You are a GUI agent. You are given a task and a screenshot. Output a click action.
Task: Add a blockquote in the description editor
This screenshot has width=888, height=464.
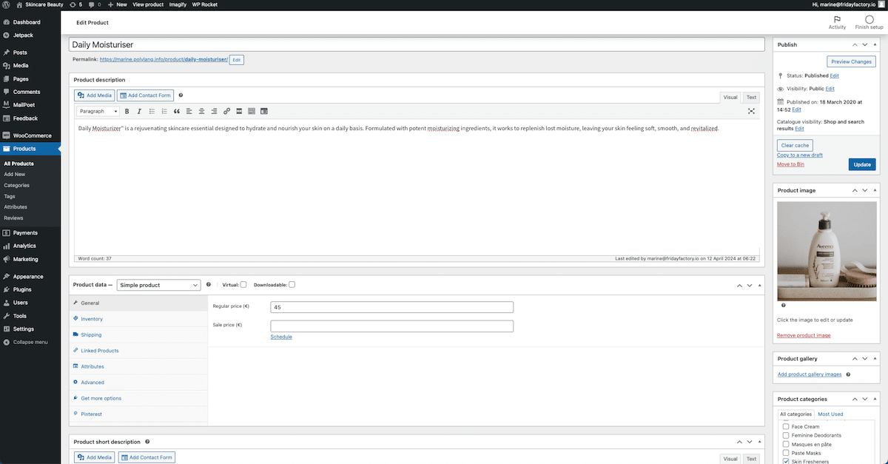click(175, 111)
